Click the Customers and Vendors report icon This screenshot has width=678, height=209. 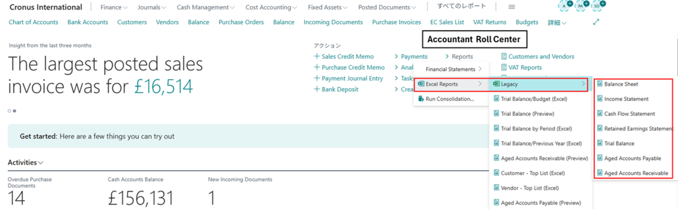point(504,56)
